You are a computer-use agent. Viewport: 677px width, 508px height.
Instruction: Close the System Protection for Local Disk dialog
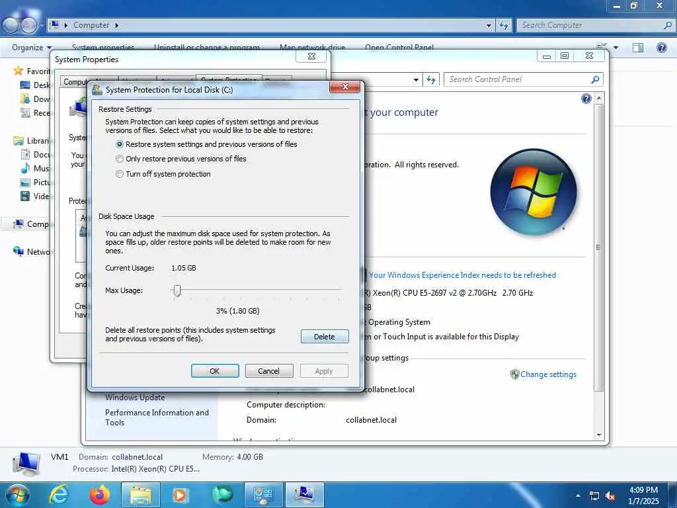344,87
